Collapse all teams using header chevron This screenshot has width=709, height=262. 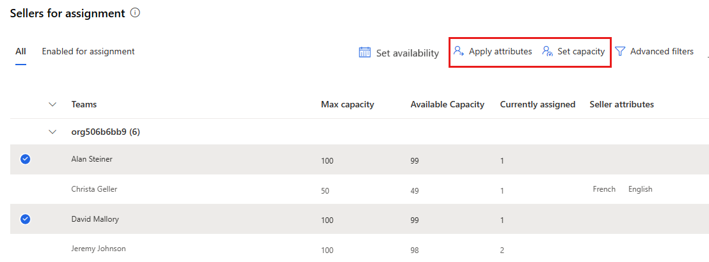point(52,104)
